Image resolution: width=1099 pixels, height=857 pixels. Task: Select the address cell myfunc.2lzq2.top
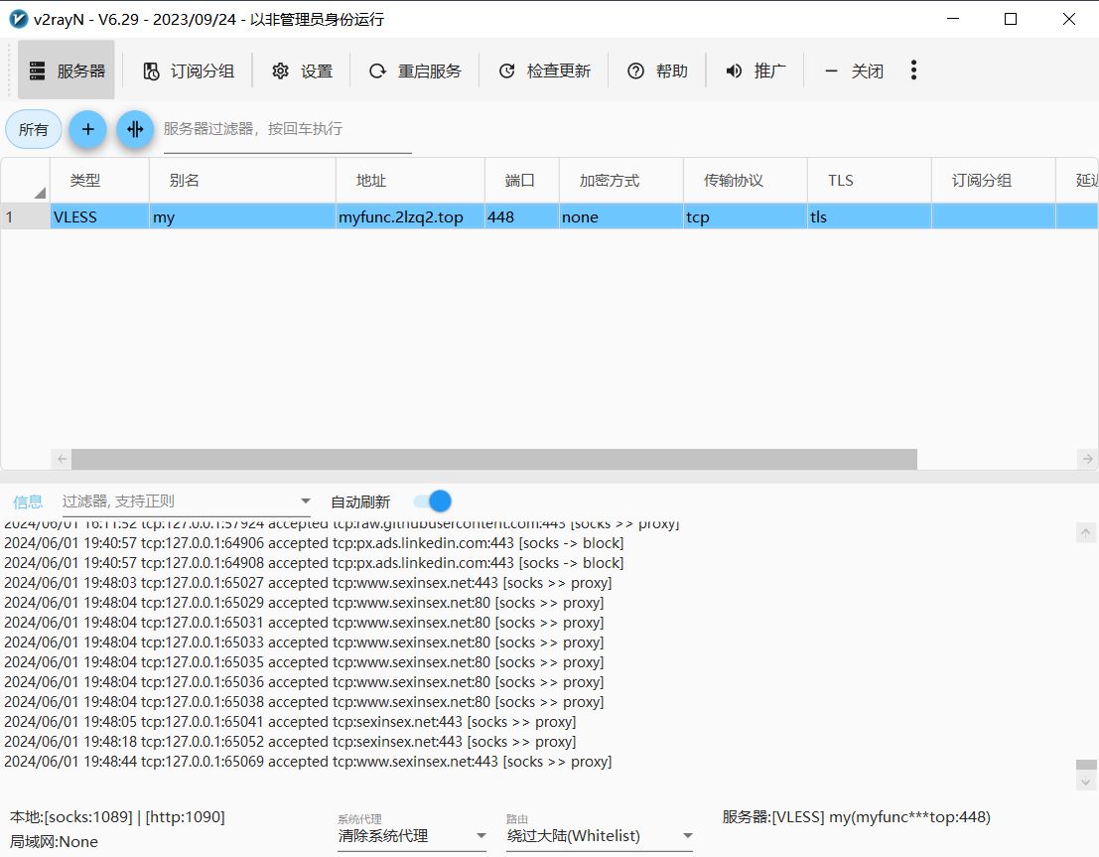(x=411, y=216)
